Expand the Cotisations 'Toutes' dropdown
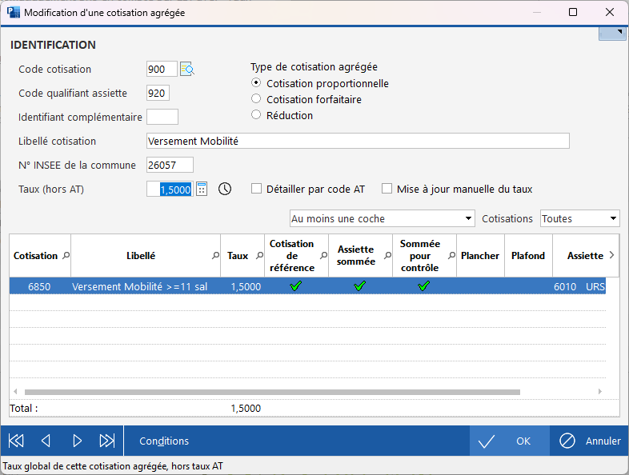 pyautogui.click(x=580, y=218)
